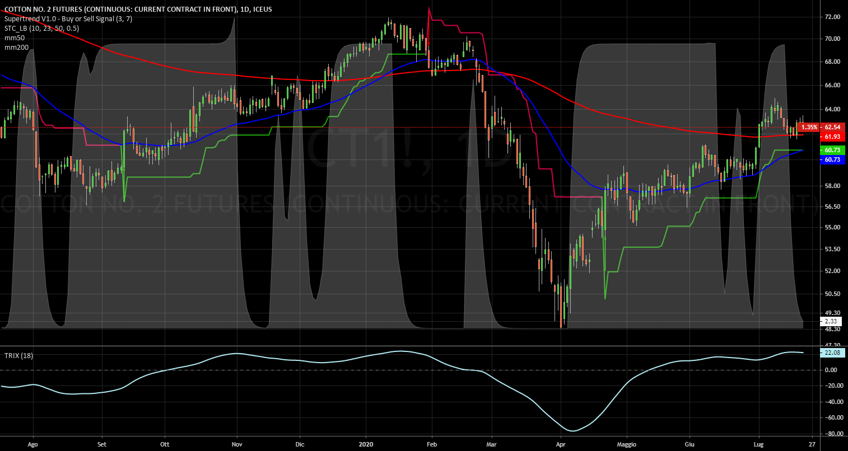The height and width of the screenshot is (451, 848).
Task: Click the Mar month on time axis
Action: [x=492, y=445]
